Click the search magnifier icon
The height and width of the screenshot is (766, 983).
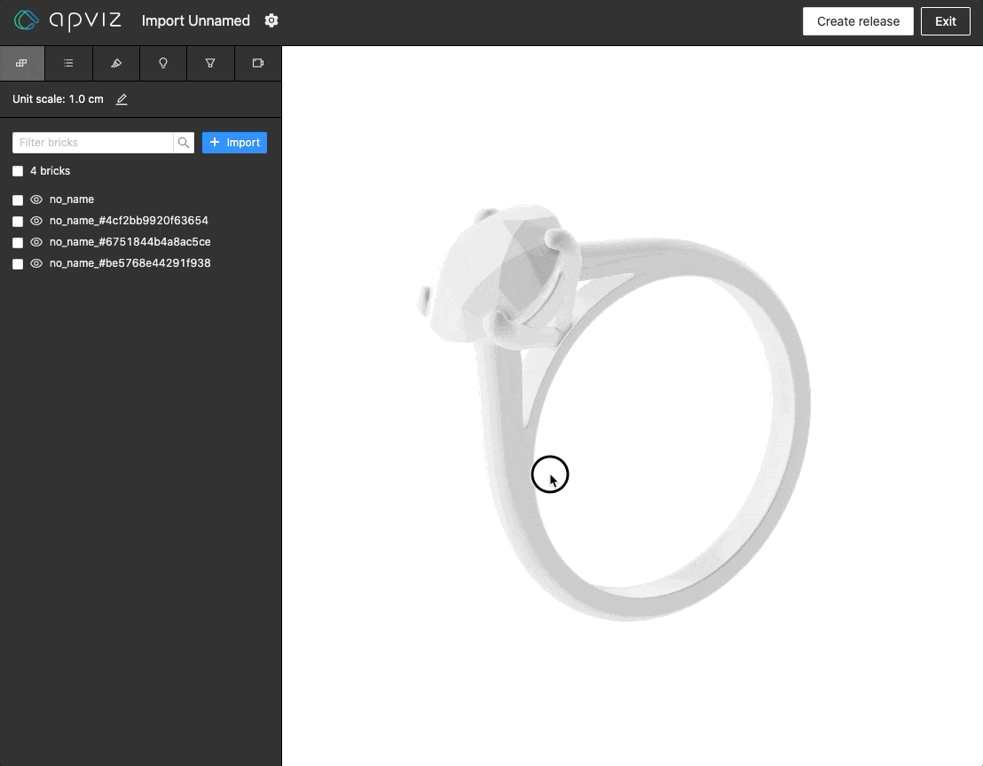tap(184, 143)
